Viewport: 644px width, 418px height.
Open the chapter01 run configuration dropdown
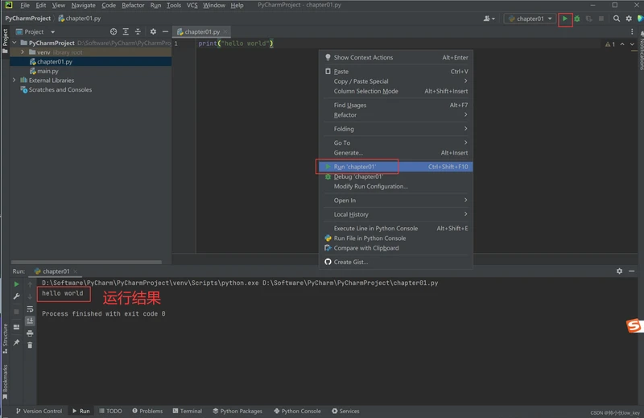530,19
